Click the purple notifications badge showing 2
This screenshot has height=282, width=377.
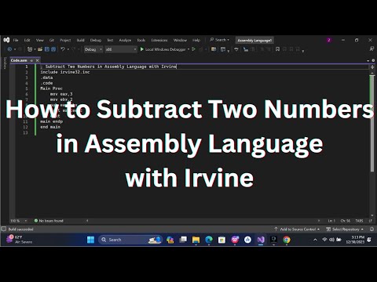pyautogui.click(x=329, y=40)
